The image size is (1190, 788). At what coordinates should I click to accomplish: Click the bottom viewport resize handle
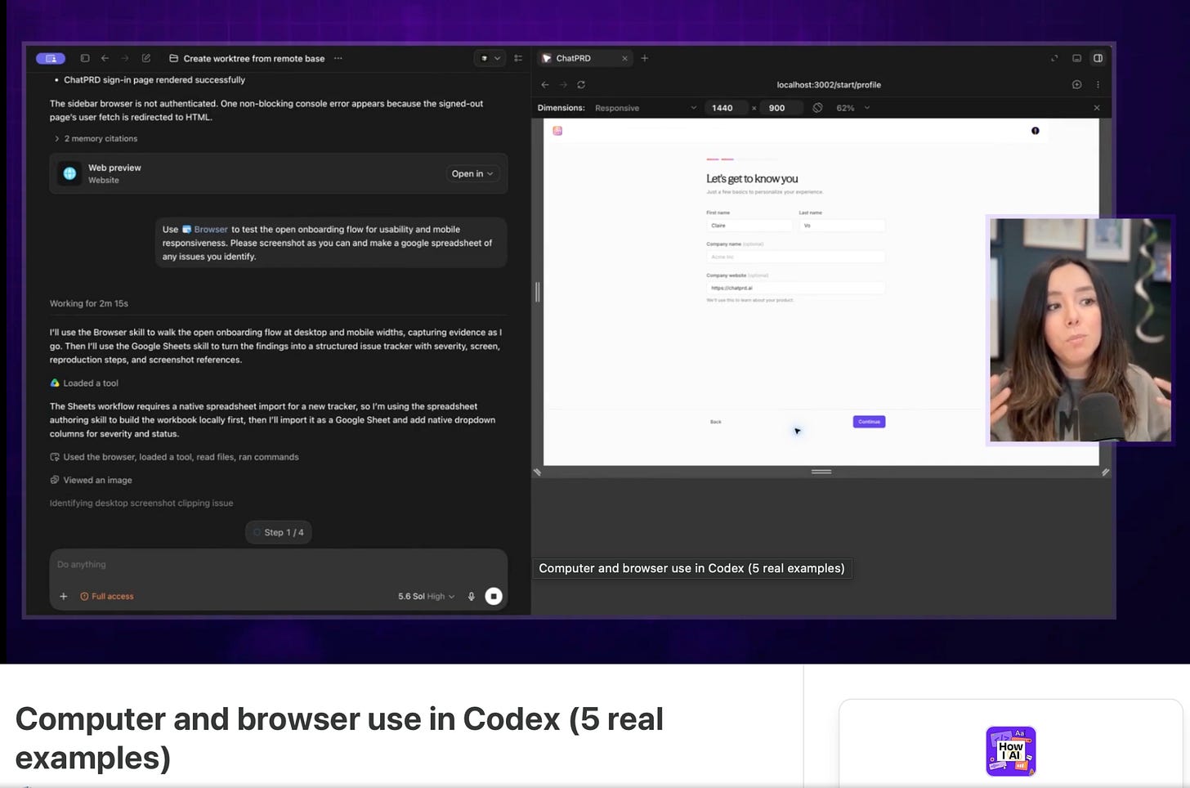[x=821, y=472]
